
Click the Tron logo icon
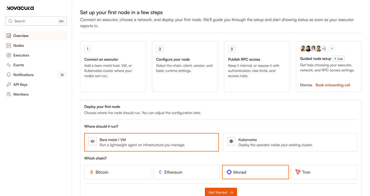[298, 172]
